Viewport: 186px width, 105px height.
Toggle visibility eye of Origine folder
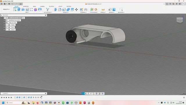pyautogui.click(x=7, y=25)
